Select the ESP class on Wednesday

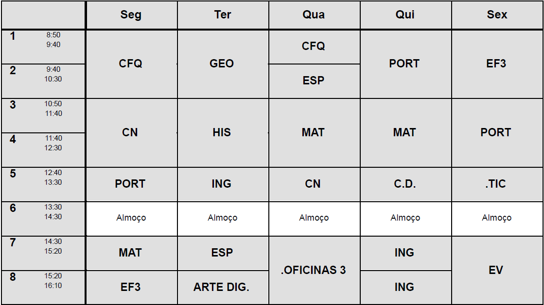(314, 80)
